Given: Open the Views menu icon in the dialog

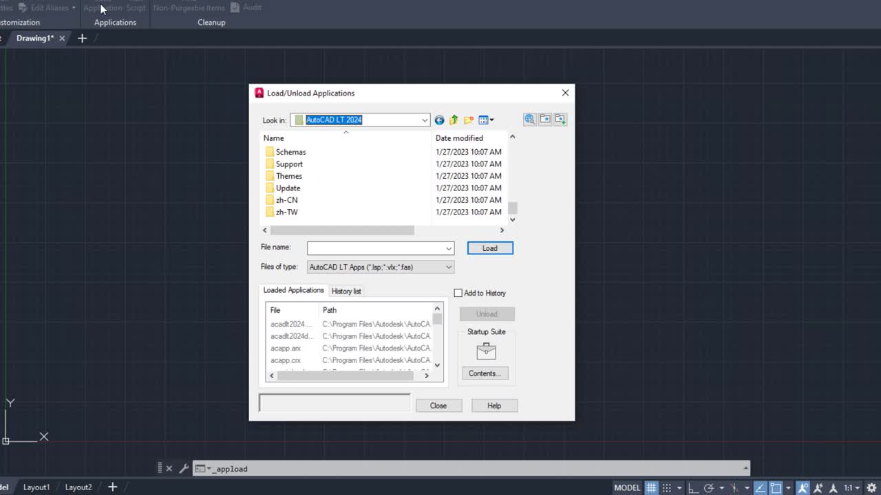Looking at the screenshot, I should (x=486, y=120).
